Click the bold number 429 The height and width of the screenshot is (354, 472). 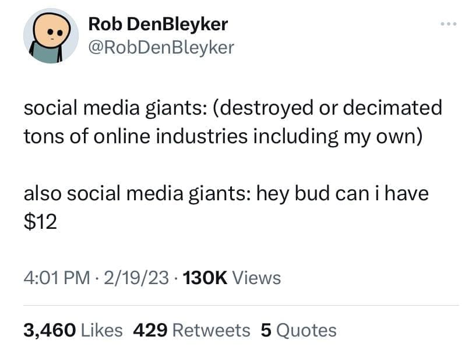150,330
